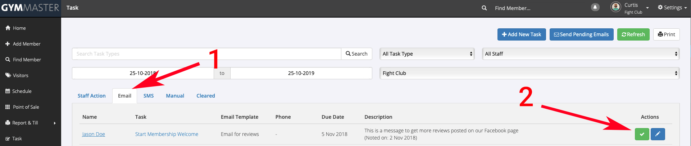Open the Jason Doe member link

[x=94, y=134]
